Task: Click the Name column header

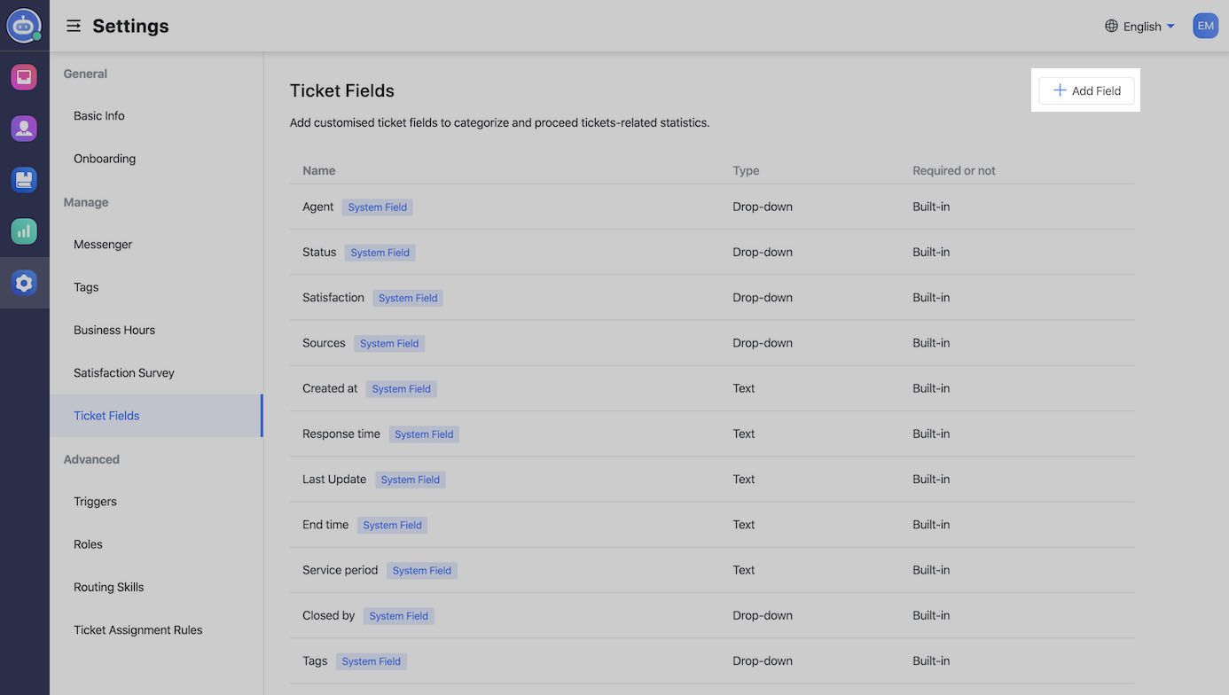Action: click(x=319, y=170)
